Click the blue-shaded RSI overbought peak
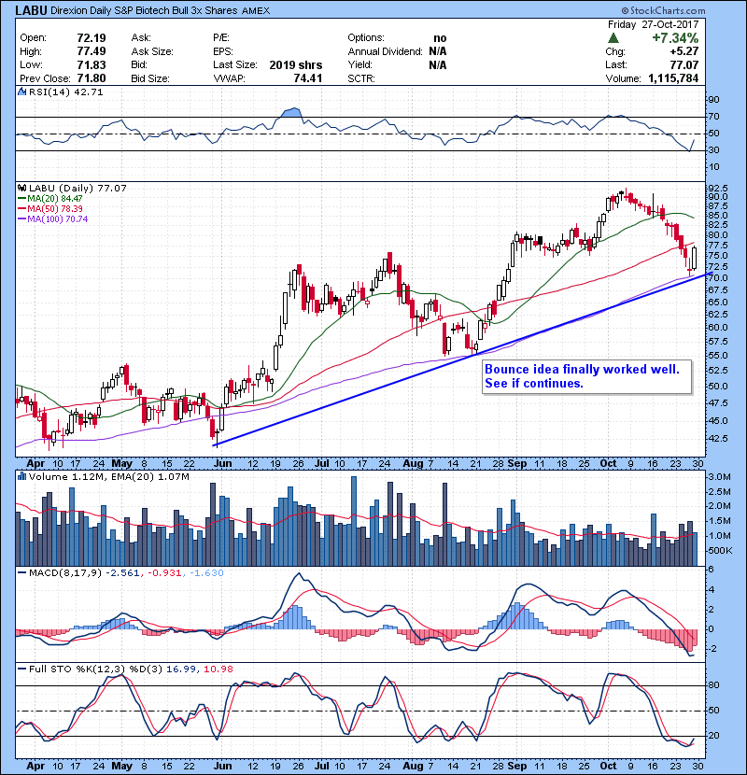Image resolution: width=747 pixels, height=775 pixels. (291, 112)
